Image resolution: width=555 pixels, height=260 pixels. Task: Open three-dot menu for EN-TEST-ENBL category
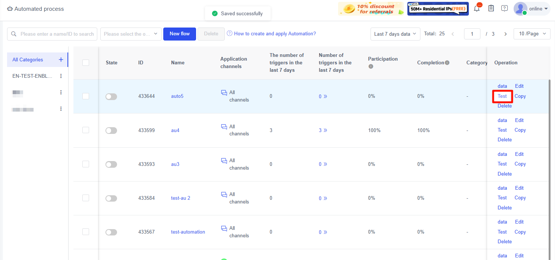pyautogui.click(x=61, y=76)
